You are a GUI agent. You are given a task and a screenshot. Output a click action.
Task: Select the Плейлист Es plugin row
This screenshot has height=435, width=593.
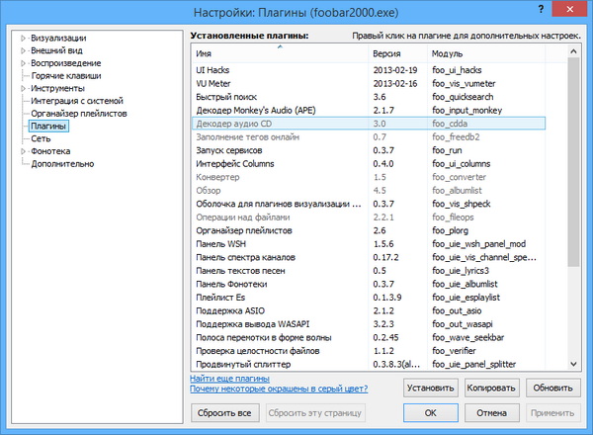[369, 298]
